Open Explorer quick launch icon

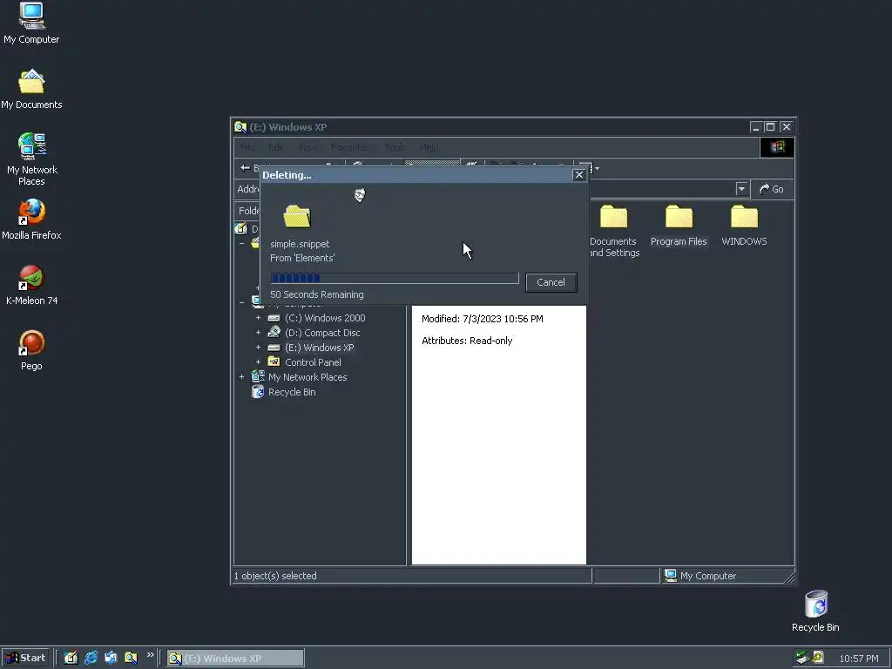pos(131,659)
